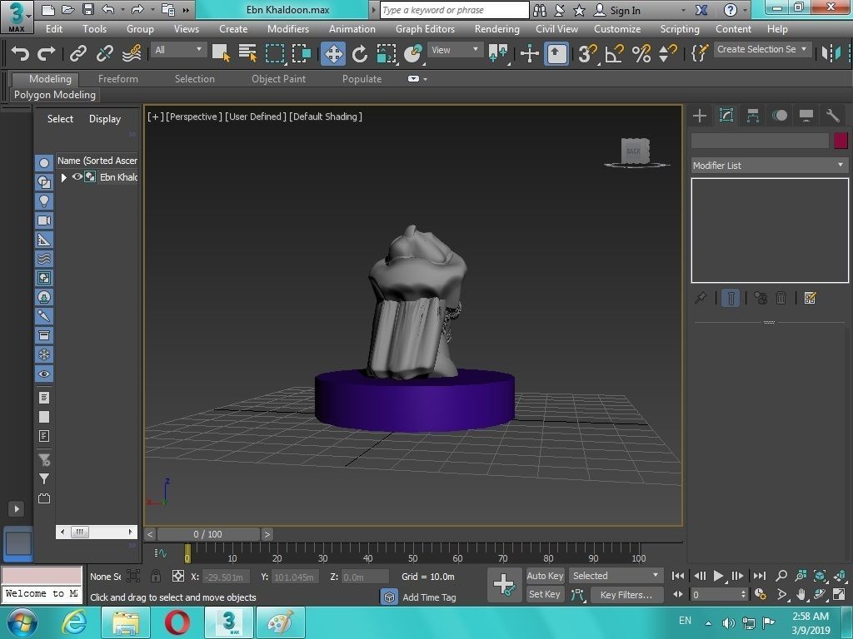
Task: Go to end of animation
Action: point(759,576)
